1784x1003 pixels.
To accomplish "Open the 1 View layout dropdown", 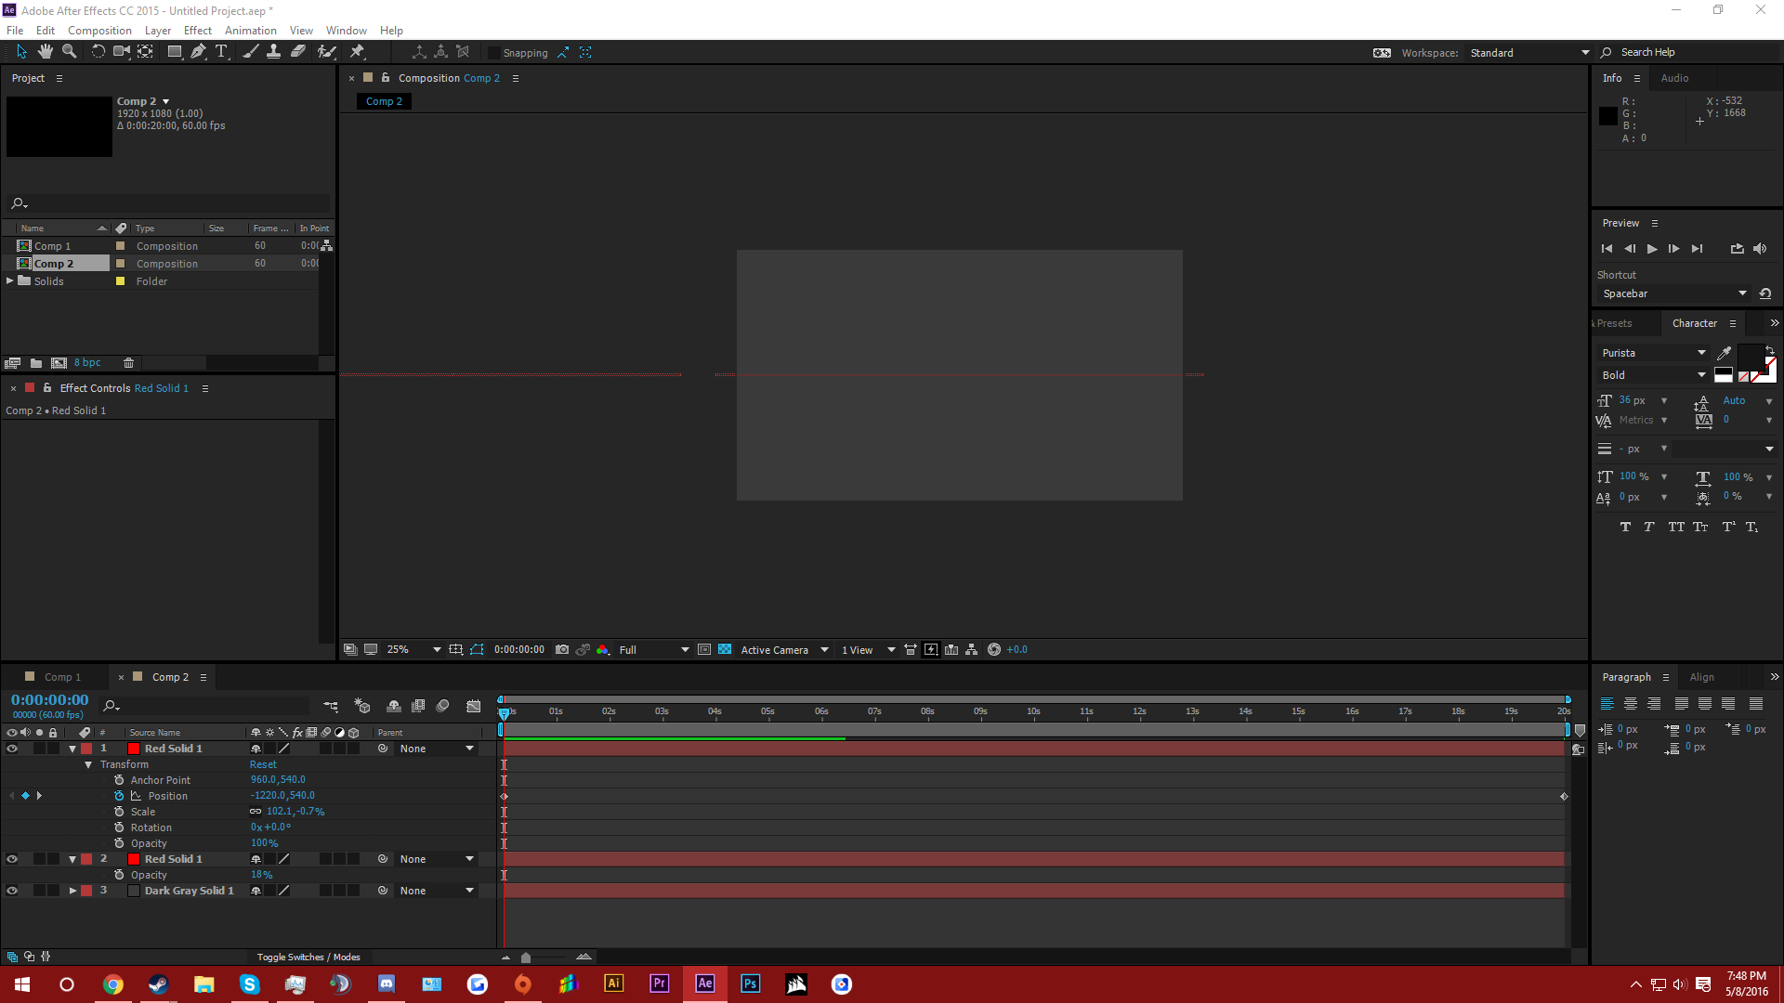I will 868,650.
